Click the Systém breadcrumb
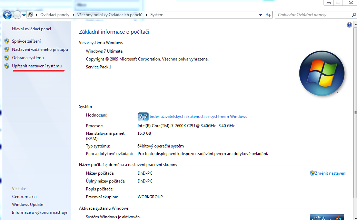Screen dimensions: 357x220 point(157,15)
